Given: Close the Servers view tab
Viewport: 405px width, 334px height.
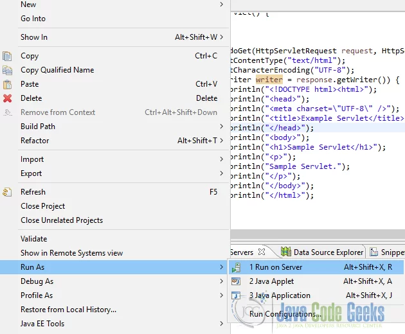Looking at the screenshot, I should click(x=262, y=252).
